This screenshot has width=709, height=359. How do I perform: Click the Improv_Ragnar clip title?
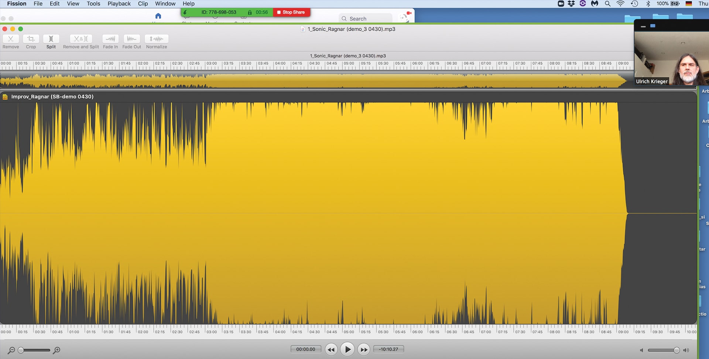click(x=52, y=96)
